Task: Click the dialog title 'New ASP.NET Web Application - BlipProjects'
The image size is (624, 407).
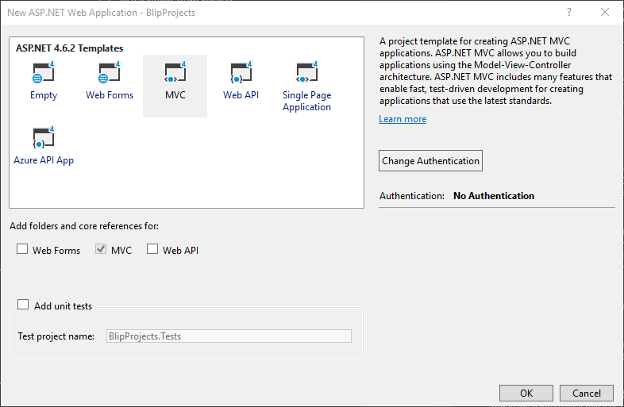Action: pos(101,13)
